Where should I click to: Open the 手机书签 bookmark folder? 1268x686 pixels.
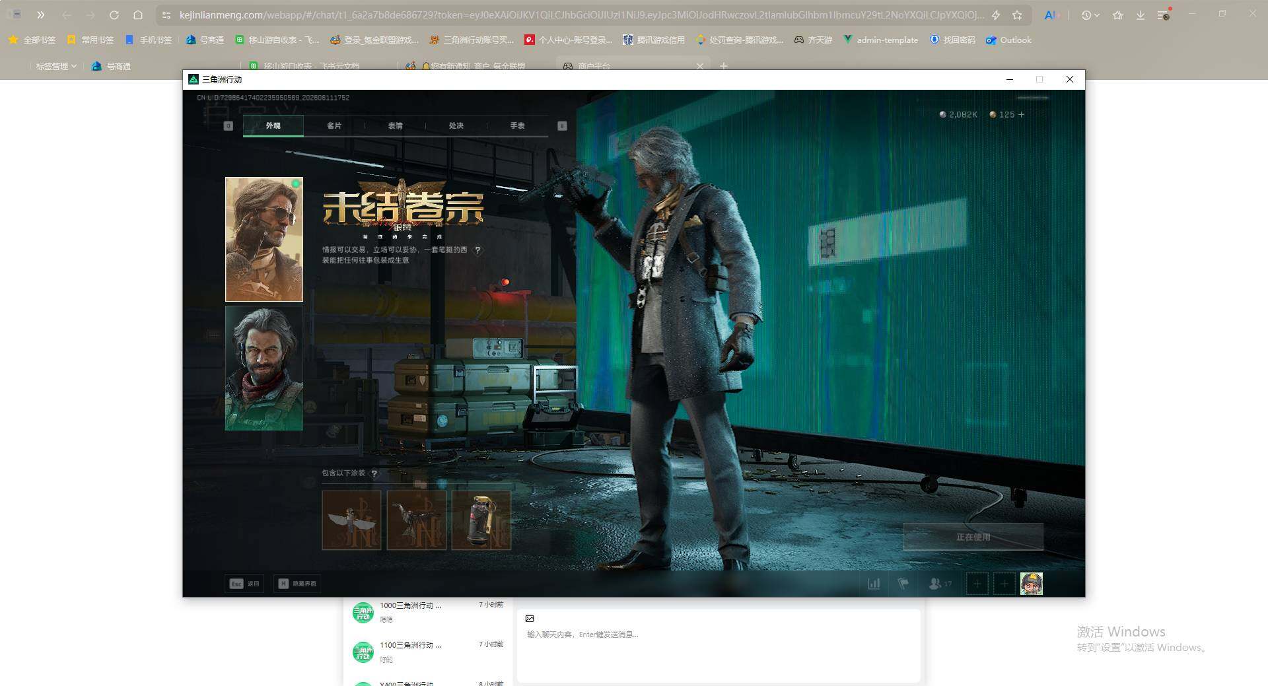click(149, 40)
